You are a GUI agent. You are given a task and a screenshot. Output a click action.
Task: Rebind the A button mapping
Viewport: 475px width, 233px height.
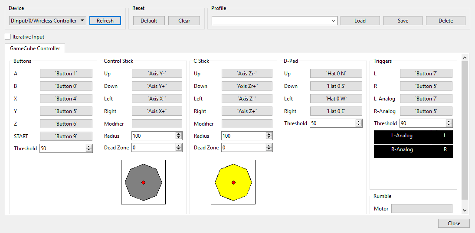(x=66, y=74)
